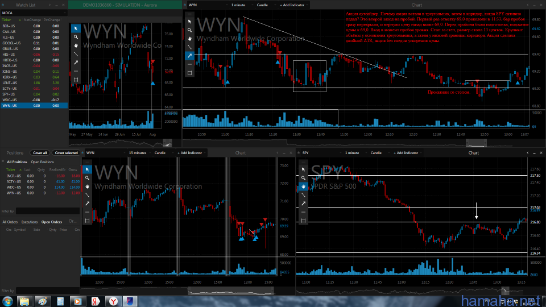Screen dimensions: 546x307
Task: Select the magnifier tool on WYN 1 minute chart
Action: (x=189, y=30)
